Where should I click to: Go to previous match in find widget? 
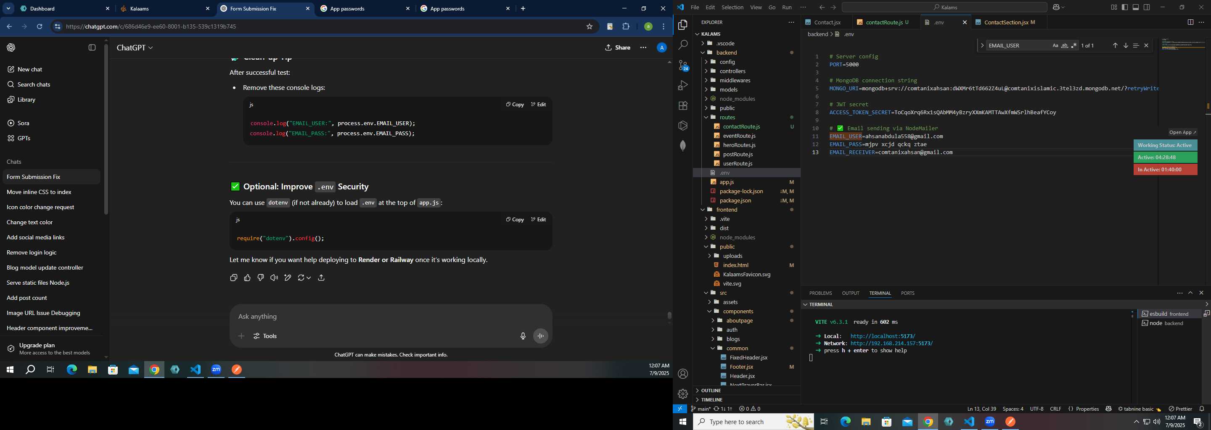tap(1115, 45)
